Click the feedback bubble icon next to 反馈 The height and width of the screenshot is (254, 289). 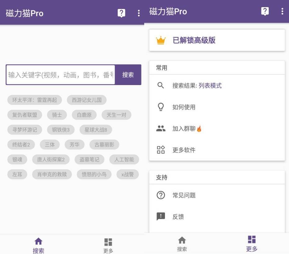161,216
